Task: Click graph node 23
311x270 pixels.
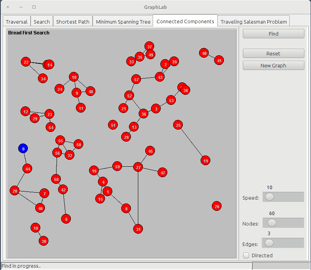Action: [50, 114]
